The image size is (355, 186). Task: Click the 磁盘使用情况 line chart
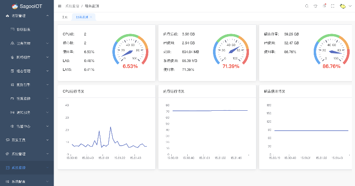[308, 132]
